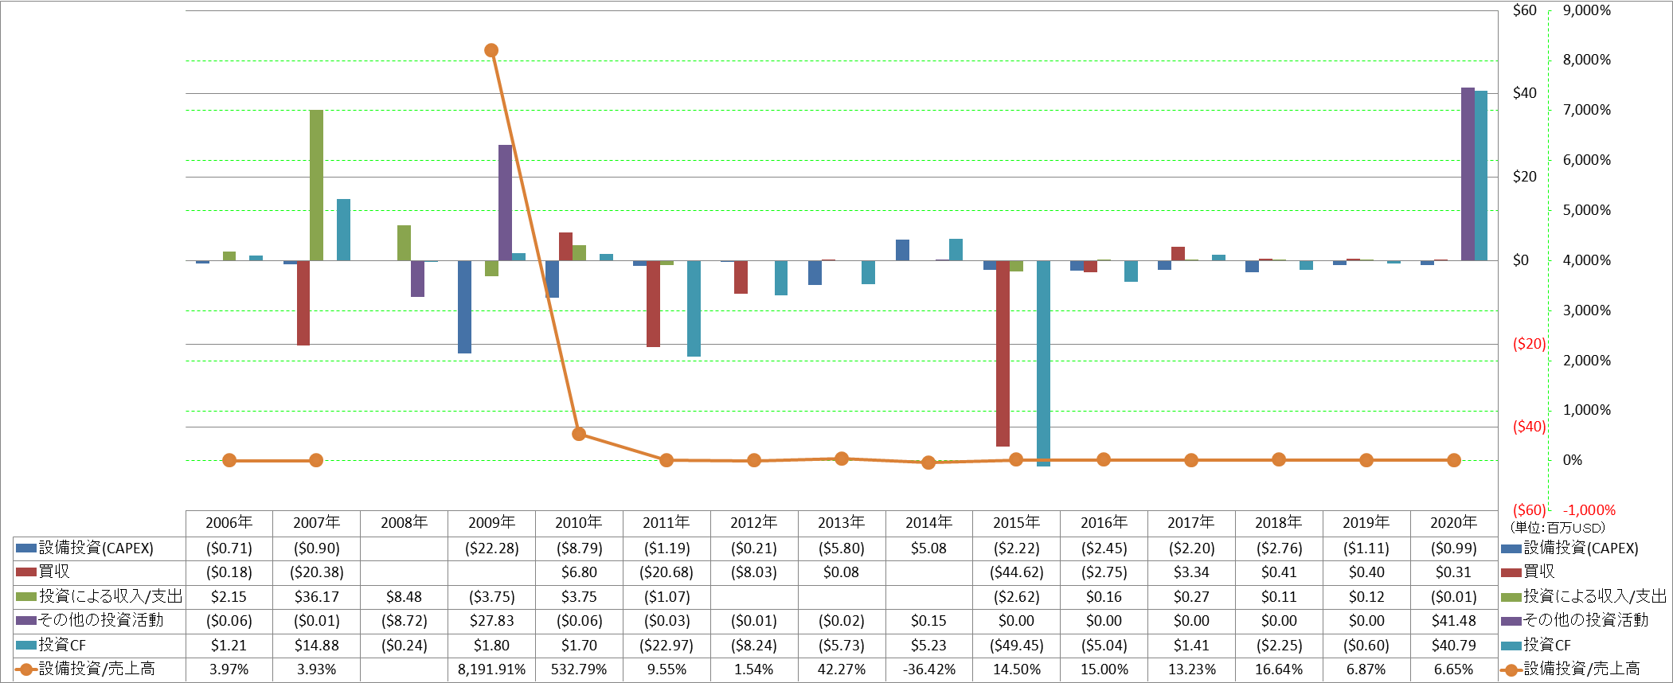Click the -36.42% ratio cell for 2014
This screenshot has width=1673, height=683.
coord(928,669)
